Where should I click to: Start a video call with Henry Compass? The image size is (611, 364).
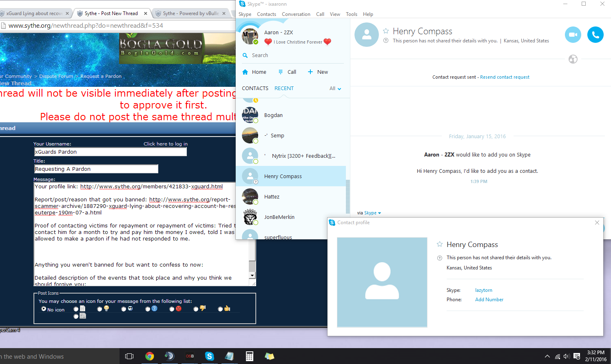(x=573, y=35)
